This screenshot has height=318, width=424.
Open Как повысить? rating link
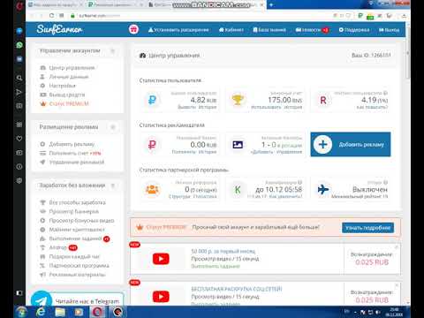pyautogui.click(x=373, y=107)
